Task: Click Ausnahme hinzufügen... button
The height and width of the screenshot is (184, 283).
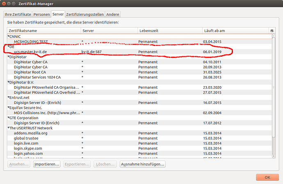Action: 143,164
